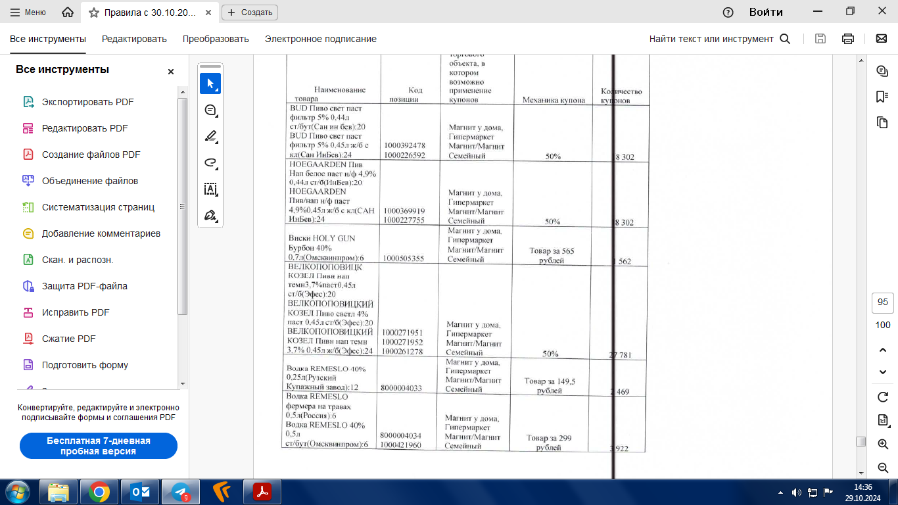Open the Сжатие PDF tool
The width and height of the screenshot is (898, 505).
pos(69,339)
